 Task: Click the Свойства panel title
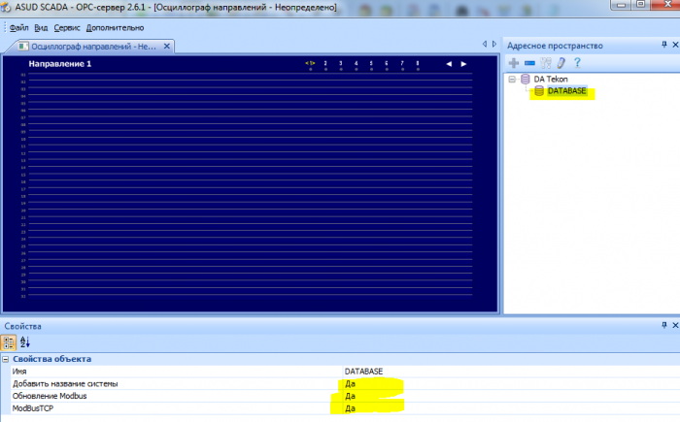click(23, 326)
